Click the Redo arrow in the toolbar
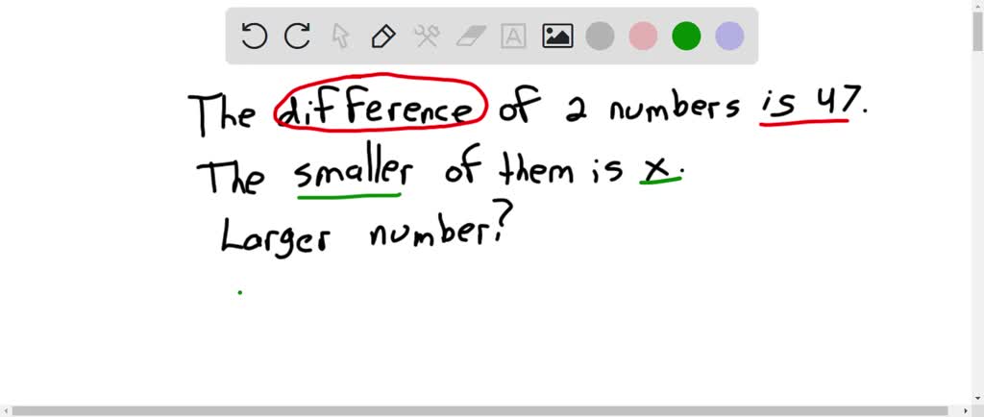Image resolution: width=984 pixels, height=417 pixels. point(297,37)
